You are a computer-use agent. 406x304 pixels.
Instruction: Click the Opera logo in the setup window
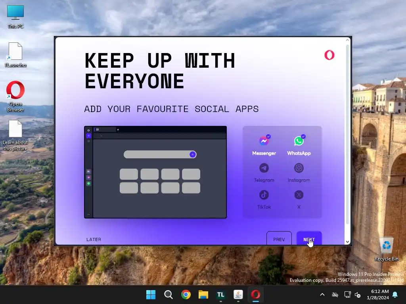329,55
